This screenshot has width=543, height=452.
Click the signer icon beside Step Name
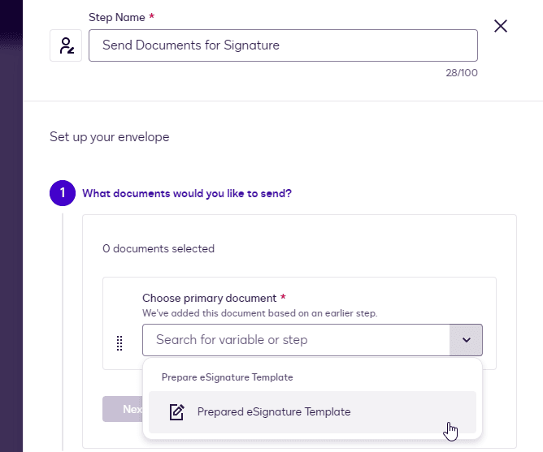point(66,46)
